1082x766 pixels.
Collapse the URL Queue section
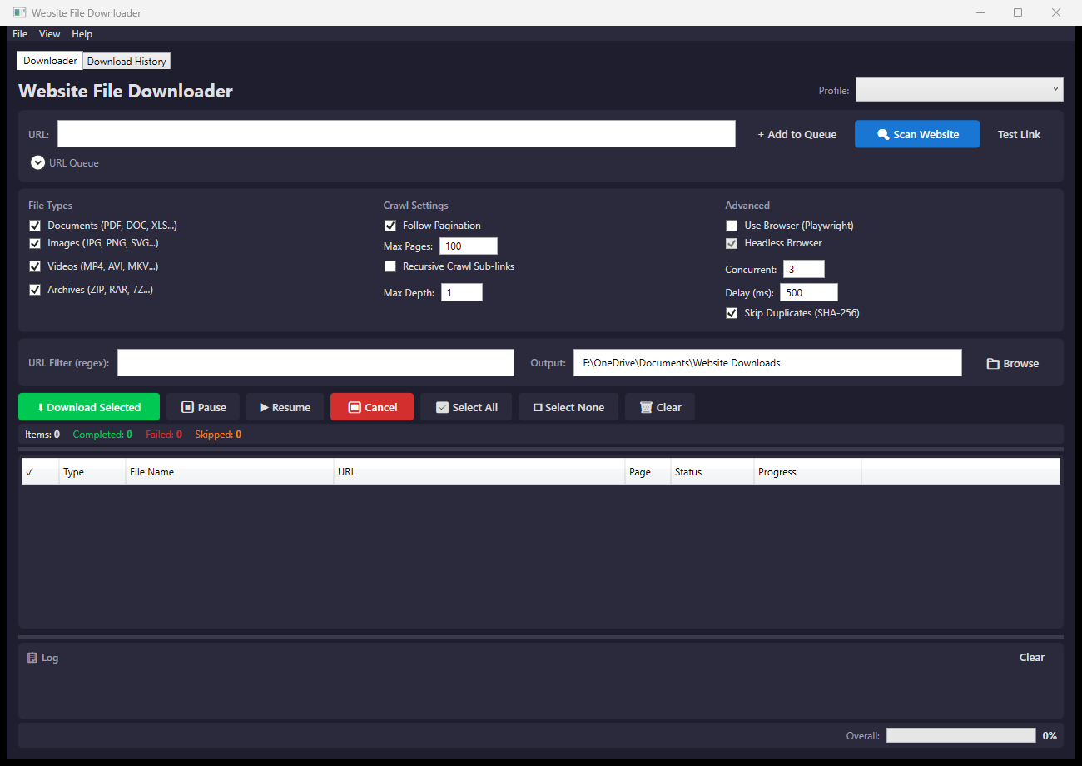[37, 162]
